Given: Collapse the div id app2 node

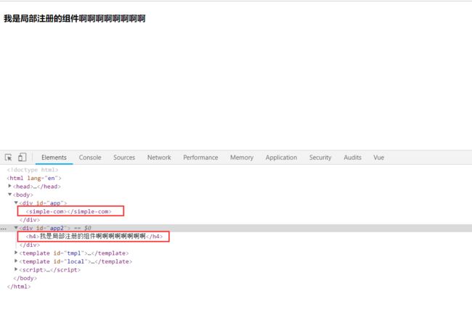Looking at the screenshot, I should (16, 228).
